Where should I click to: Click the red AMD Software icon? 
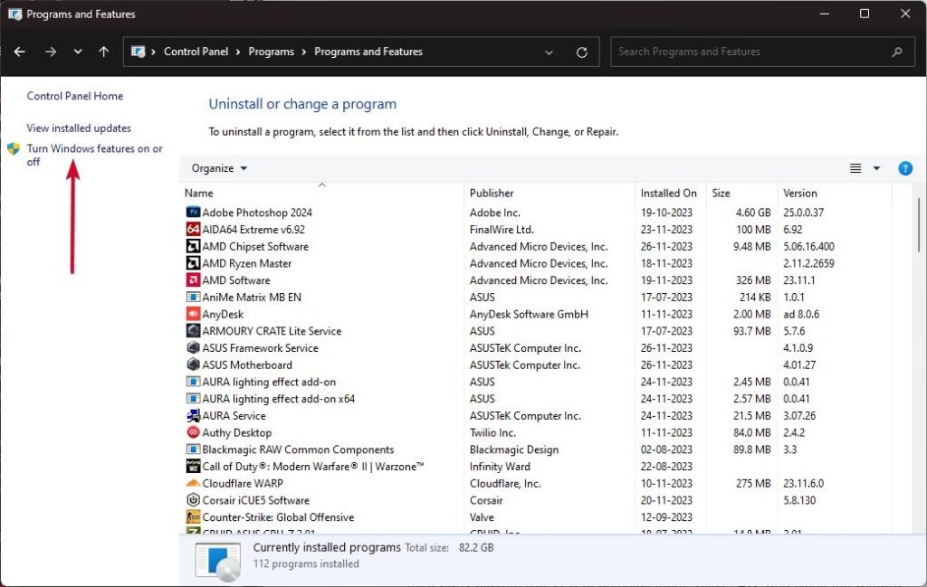pos(193,279)
